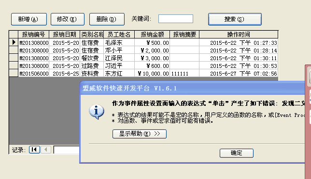Click the 报销日期 column header
Image resolution: width=311 pixels, height=179 pixels.
64,34
